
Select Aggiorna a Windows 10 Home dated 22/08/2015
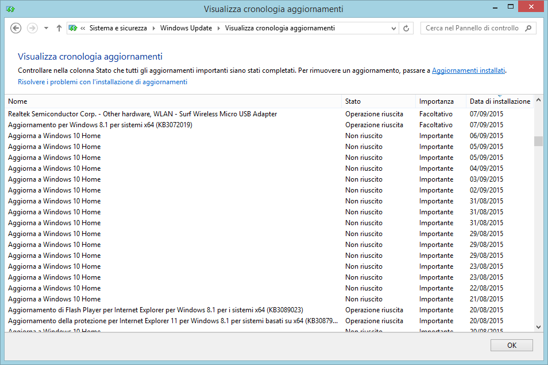(269, 288)
